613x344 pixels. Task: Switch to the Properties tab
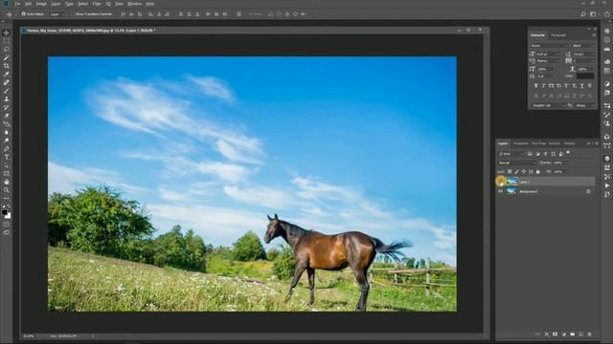click(521, 143)
